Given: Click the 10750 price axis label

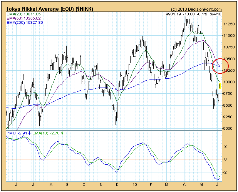Looking at the screenshot, I should [229, 47].
